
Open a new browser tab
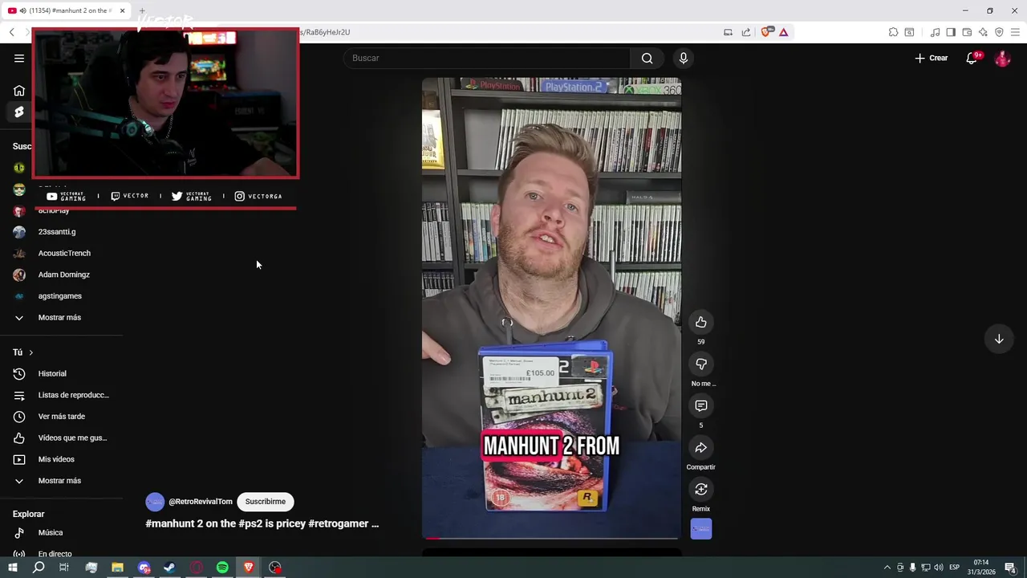142,10
